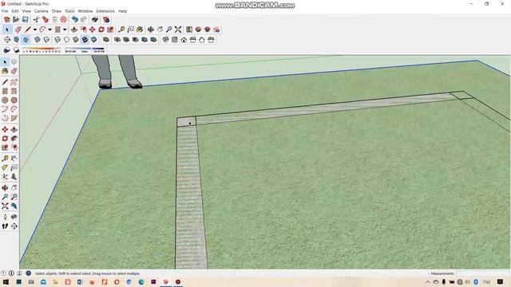511x287 pixels.
Task: Enable the plain Shaded face style
Action: click(76, 40)
